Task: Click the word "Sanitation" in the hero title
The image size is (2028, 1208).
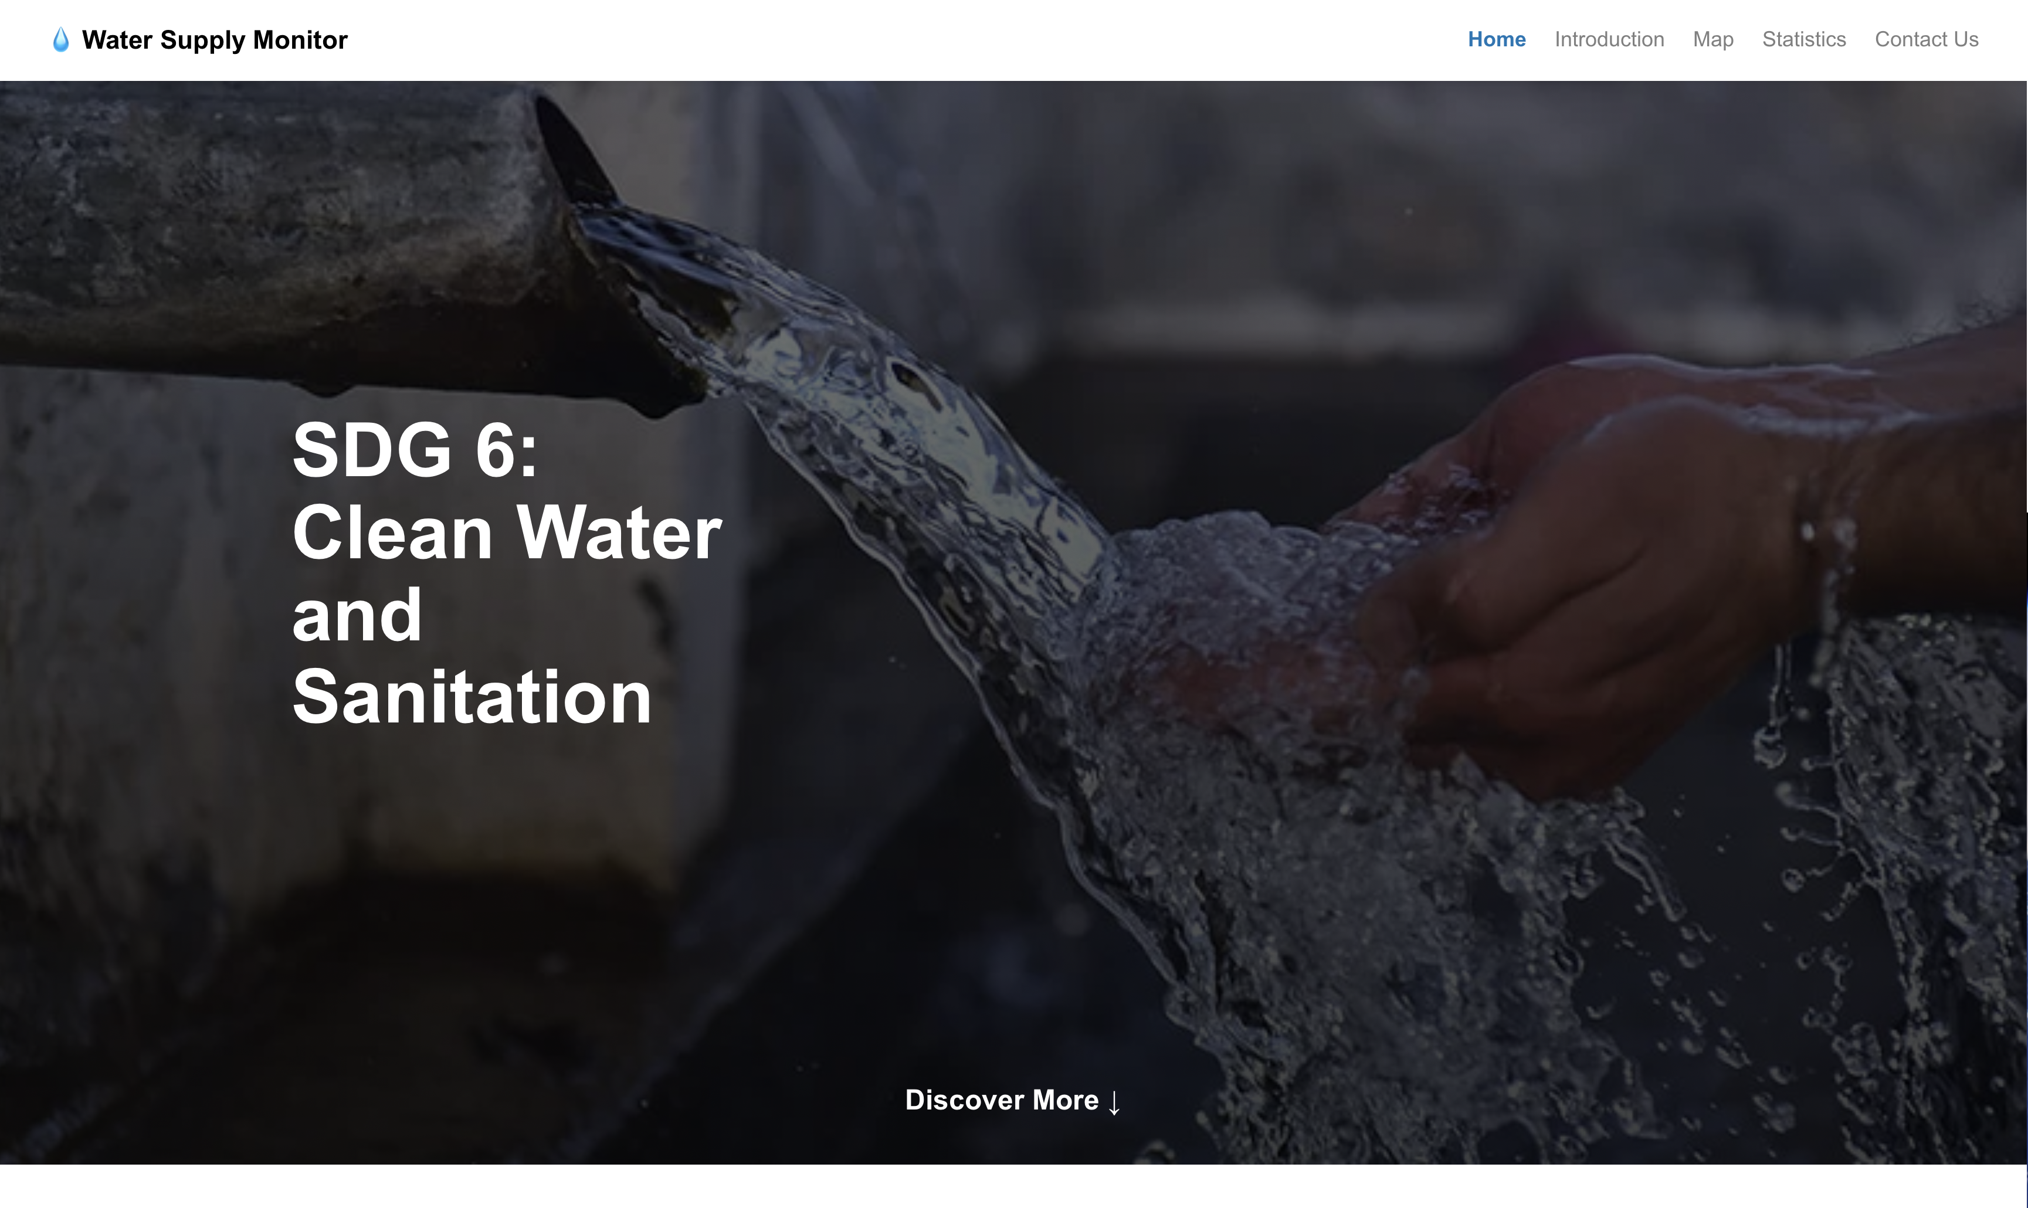Action: click(x=472, y=697)
